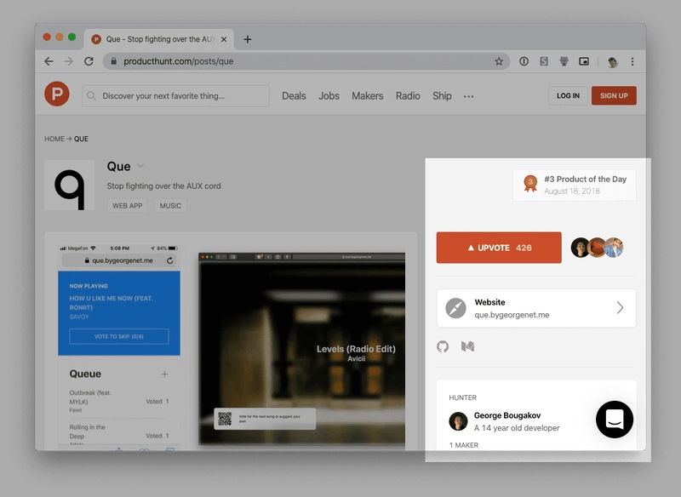Click the #3 Product of the Day badge

click(574, 185)
